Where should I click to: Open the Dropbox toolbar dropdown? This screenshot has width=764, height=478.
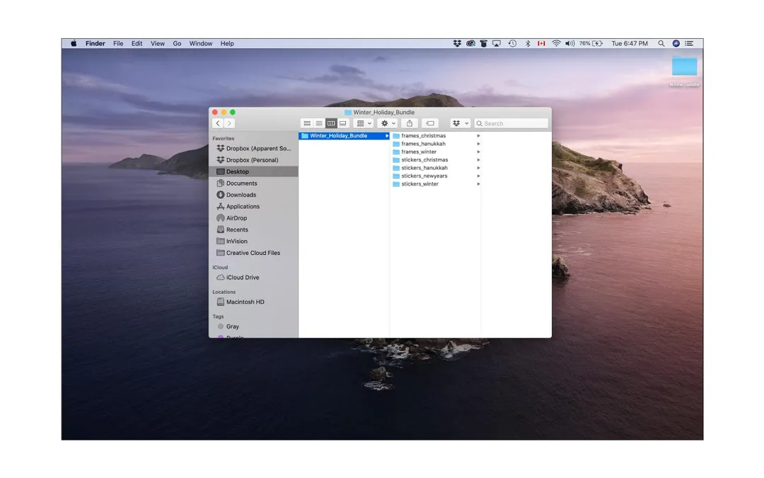tap(461, 123)
